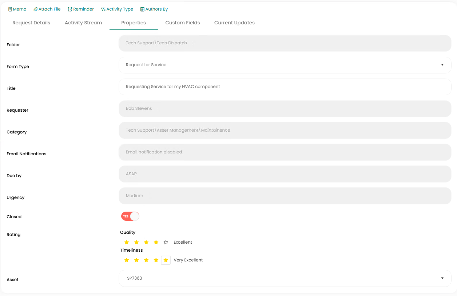
Task: Open the Reminder alarm clock icon
Action: 70,9
